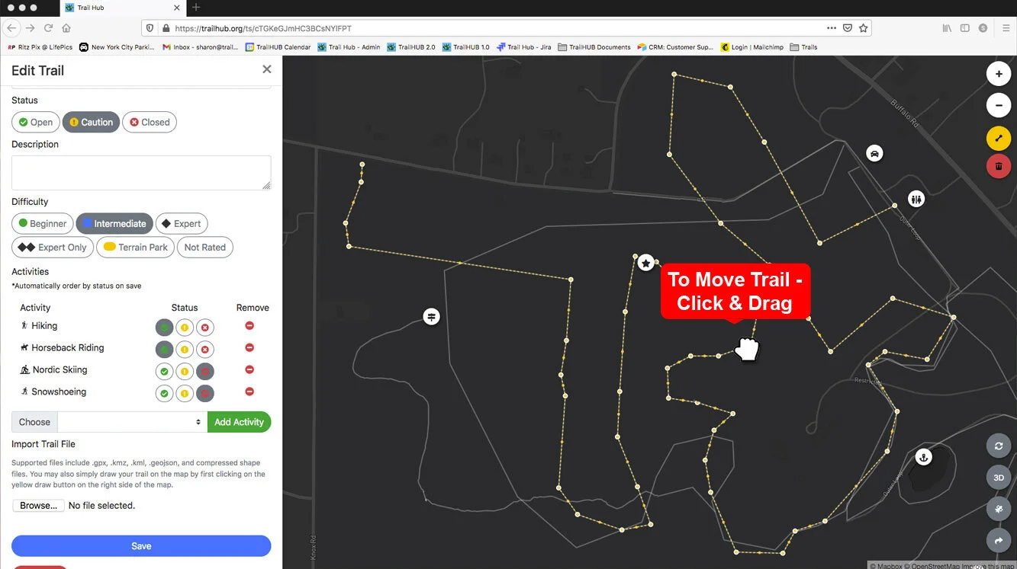Zoom in the map with plus button
Image resolution: width=1017 pixels, height=569 pixels.
[x=999, y=74]
